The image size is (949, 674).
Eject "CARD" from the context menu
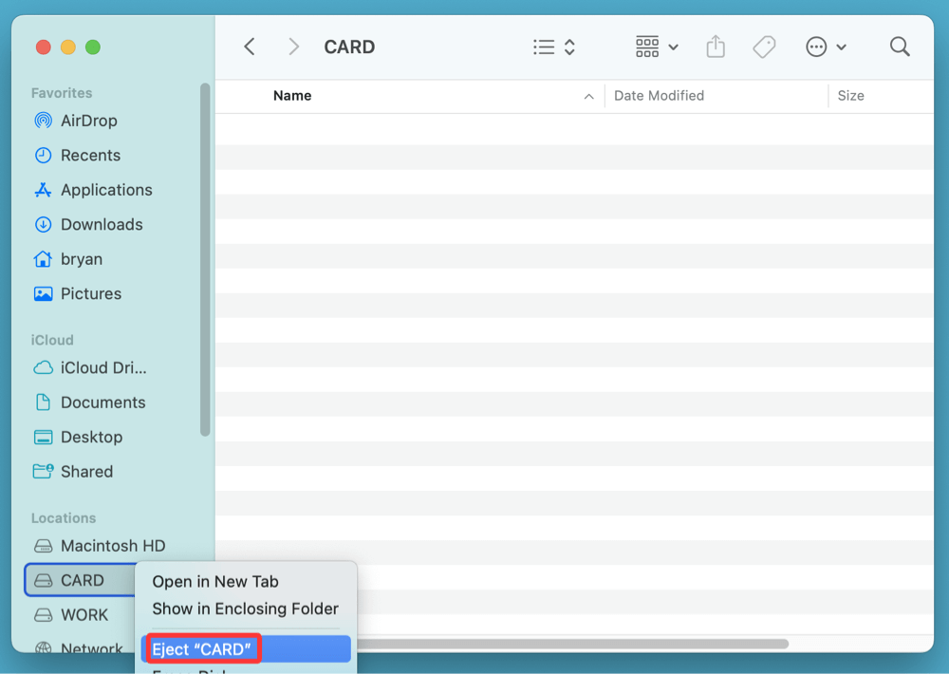[201, 648]
